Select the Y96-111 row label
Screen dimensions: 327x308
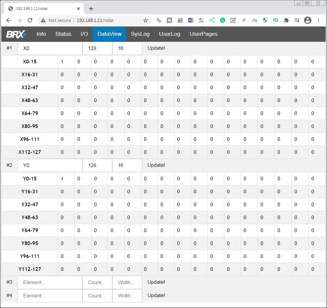click(30, 256)
